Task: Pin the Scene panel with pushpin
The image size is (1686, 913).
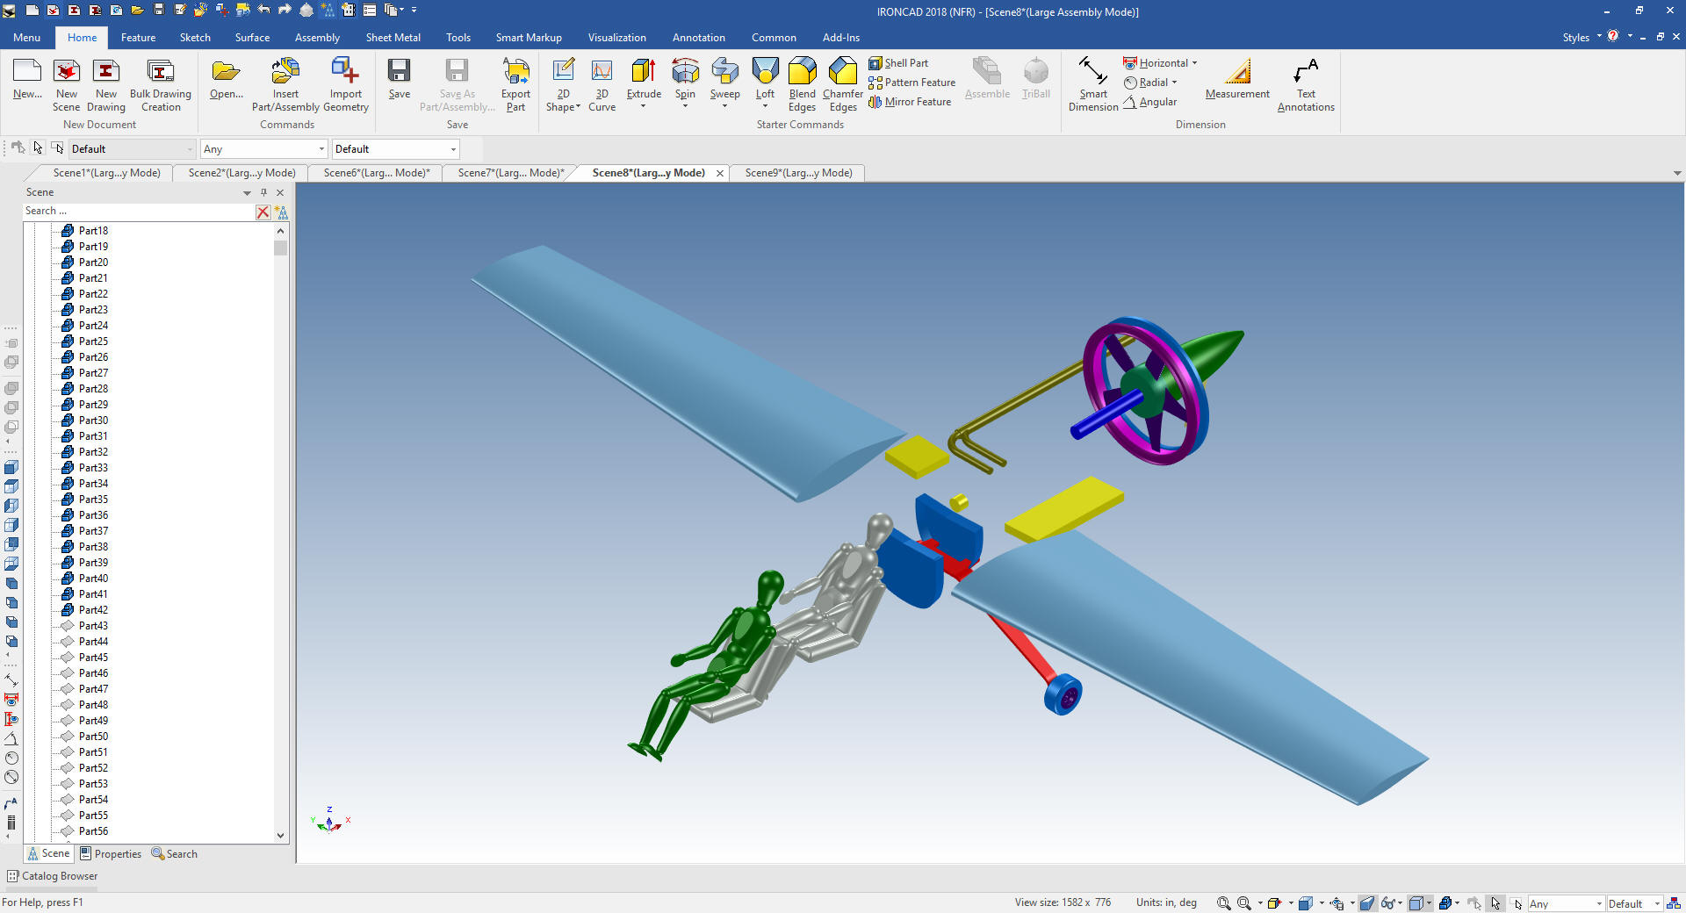Action: pyautogui.click(x=263, y=192)
